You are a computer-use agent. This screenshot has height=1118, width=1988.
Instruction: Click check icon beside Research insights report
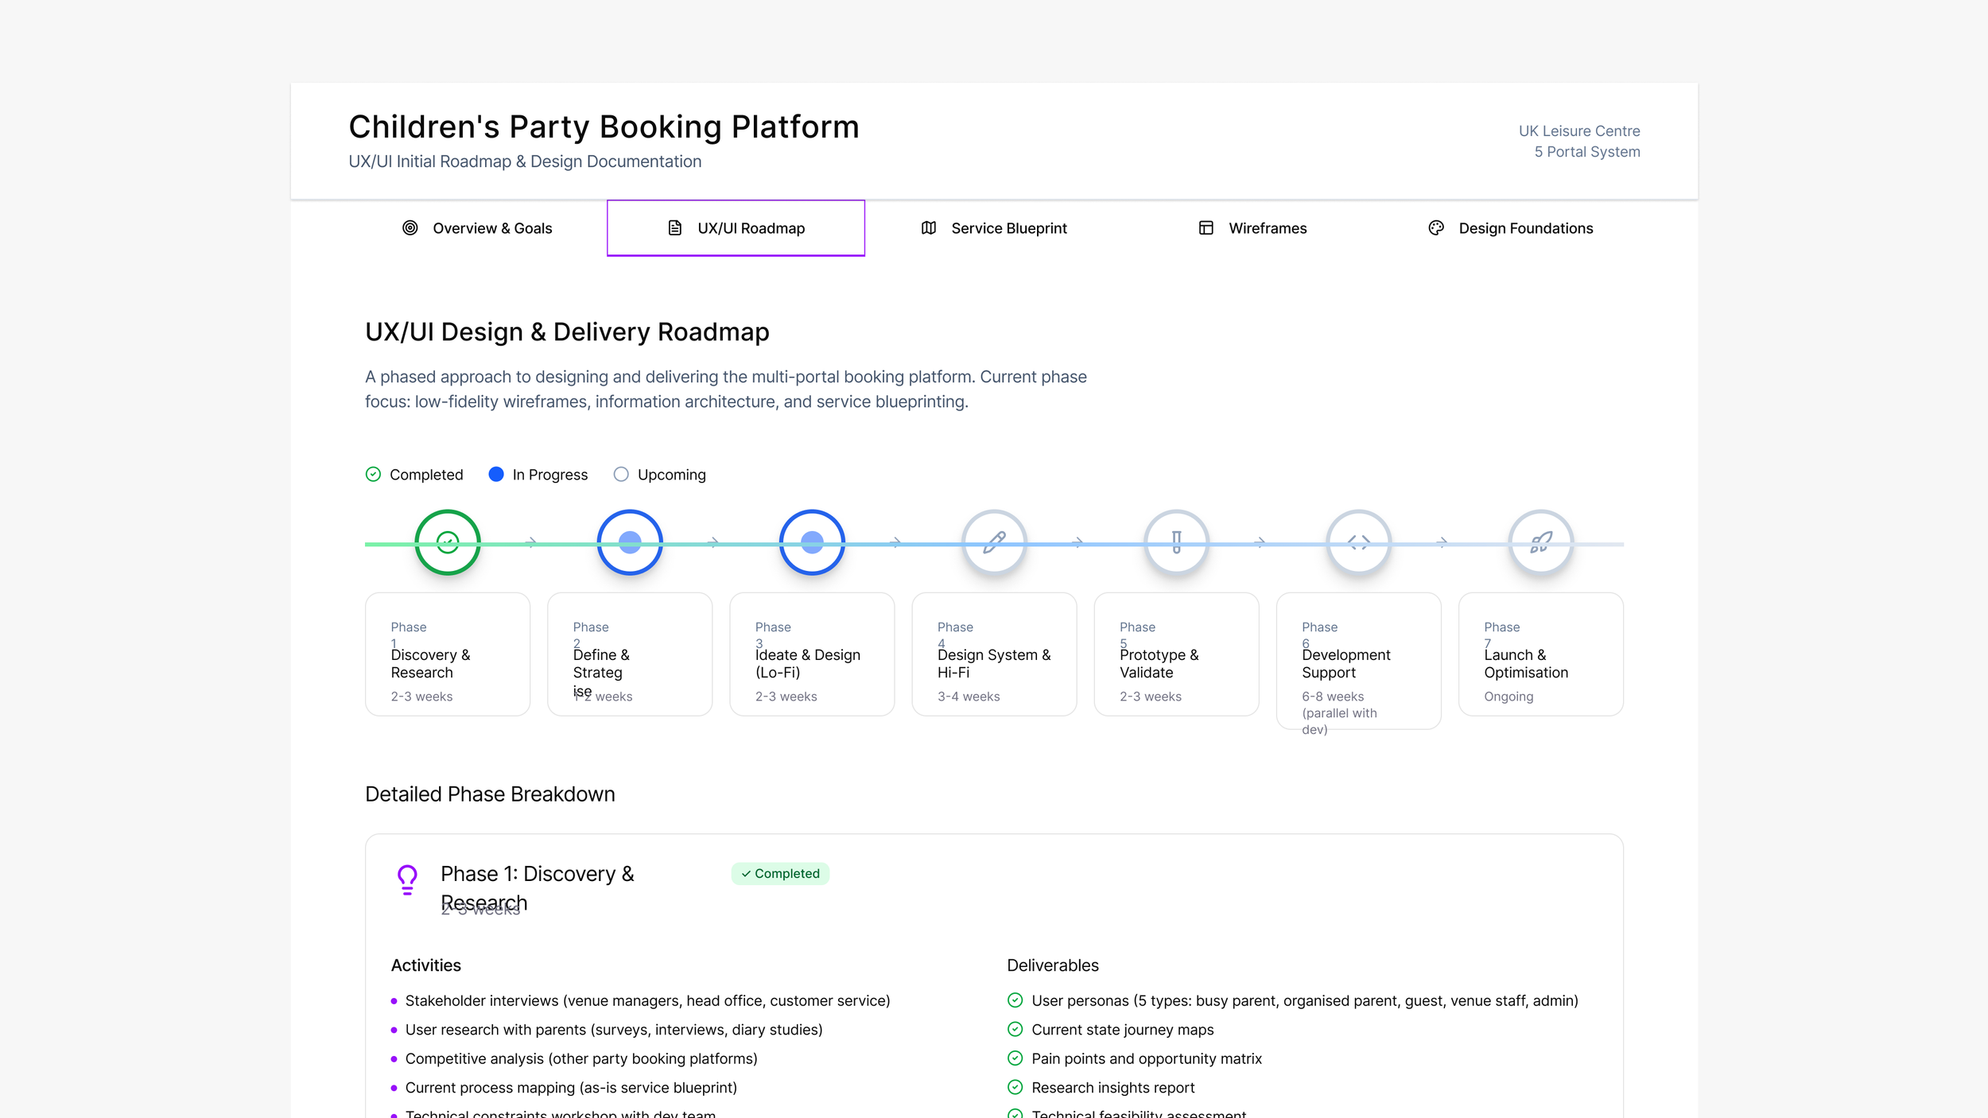coord(1015,1088)
